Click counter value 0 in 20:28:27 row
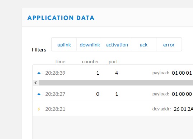The height and width of the screenshot is (139, 193). [x=98, y=94]
